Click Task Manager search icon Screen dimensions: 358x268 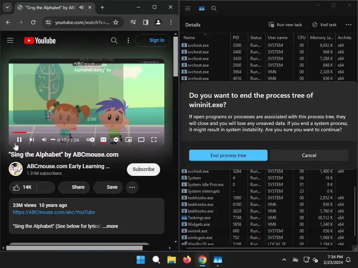(214, 8)
